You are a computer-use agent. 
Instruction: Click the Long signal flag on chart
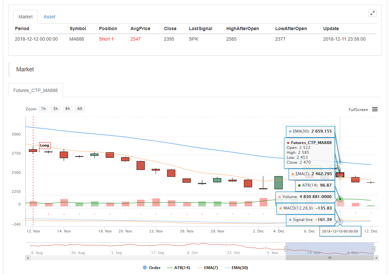[44, 145]
